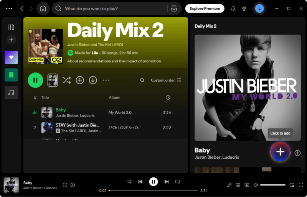Sort by the Album column header
Screen dimensions: 307x197
pyautogui.click(x=114, y=97)
